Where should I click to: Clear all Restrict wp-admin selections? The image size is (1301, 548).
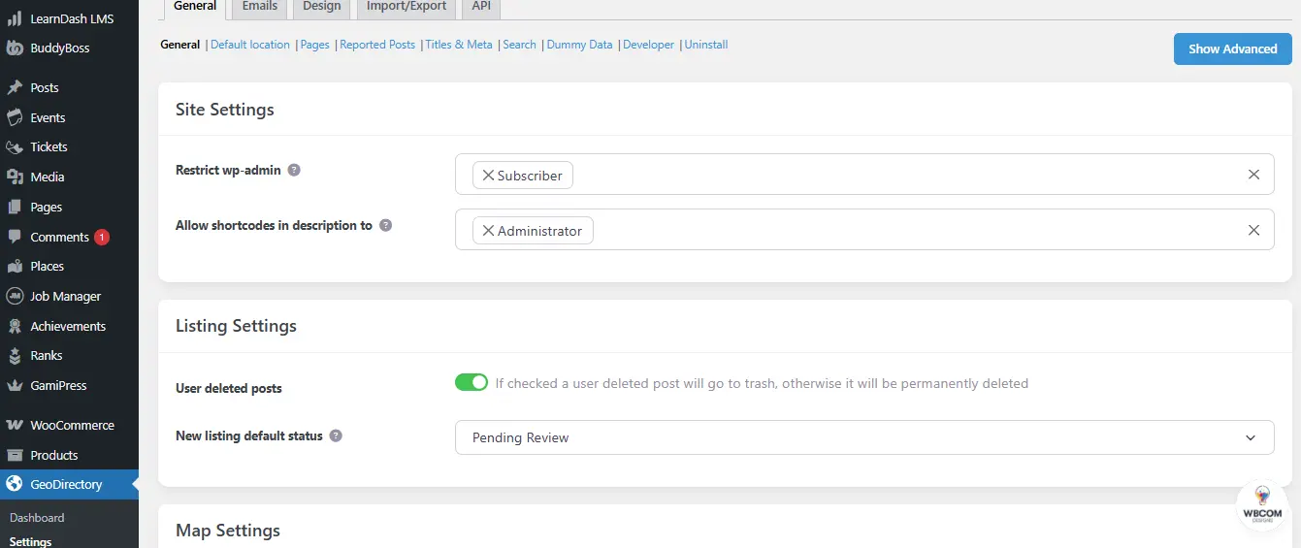point(1253,175)
